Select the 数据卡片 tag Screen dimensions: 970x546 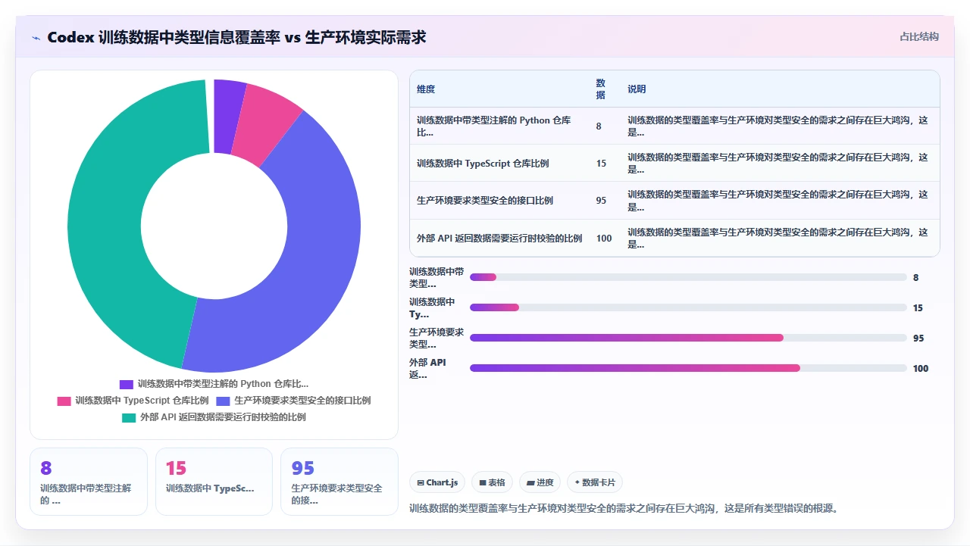[x=595, y=482]
